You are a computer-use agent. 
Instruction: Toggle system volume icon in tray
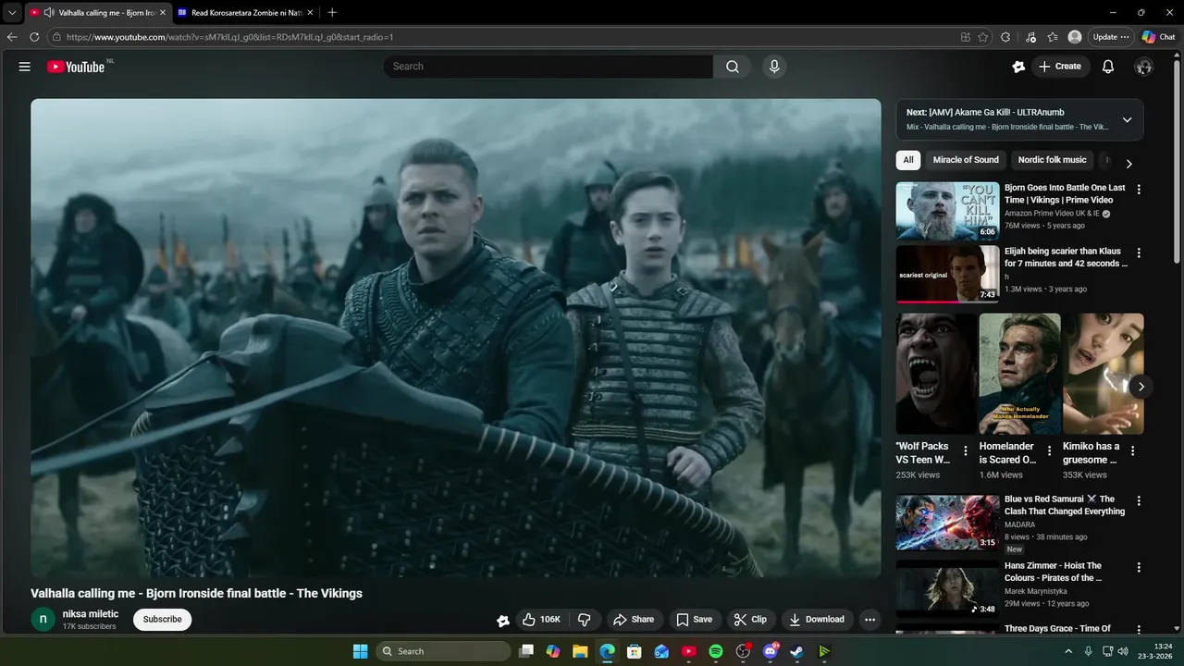tap(1123, 651)
